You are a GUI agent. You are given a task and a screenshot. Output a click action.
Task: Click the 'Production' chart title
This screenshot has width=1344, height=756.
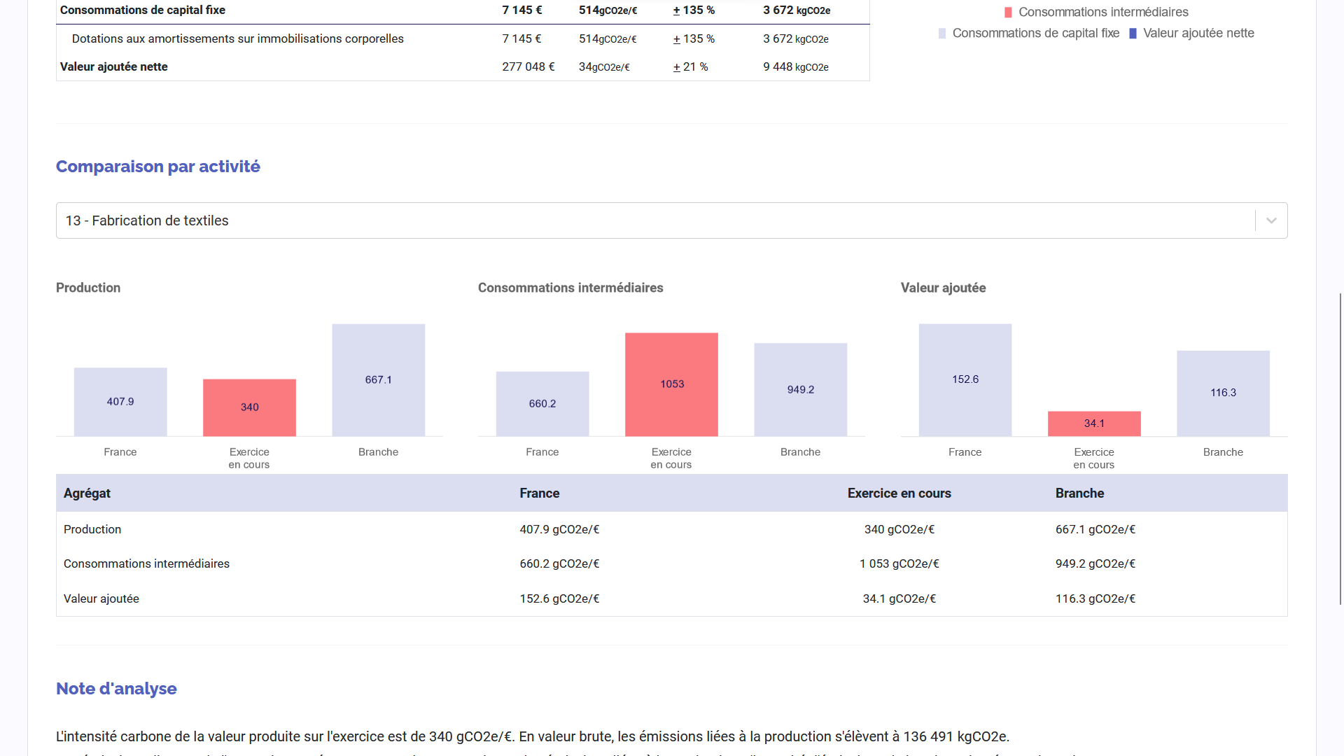click(88, 288)
